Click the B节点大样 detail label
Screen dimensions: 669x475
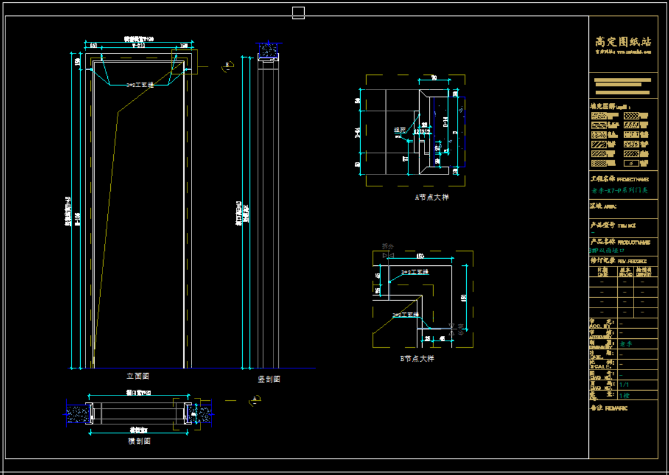(417, 358)
